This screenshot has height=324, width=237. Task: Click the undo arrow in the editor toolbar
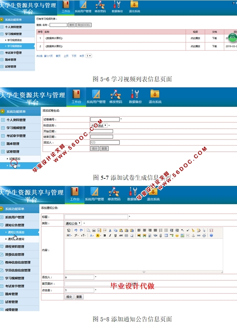click(76, 230)
